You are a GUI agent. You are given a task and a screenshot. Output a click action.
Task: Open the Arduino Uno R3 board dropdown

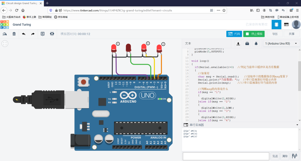click(281, 44)
